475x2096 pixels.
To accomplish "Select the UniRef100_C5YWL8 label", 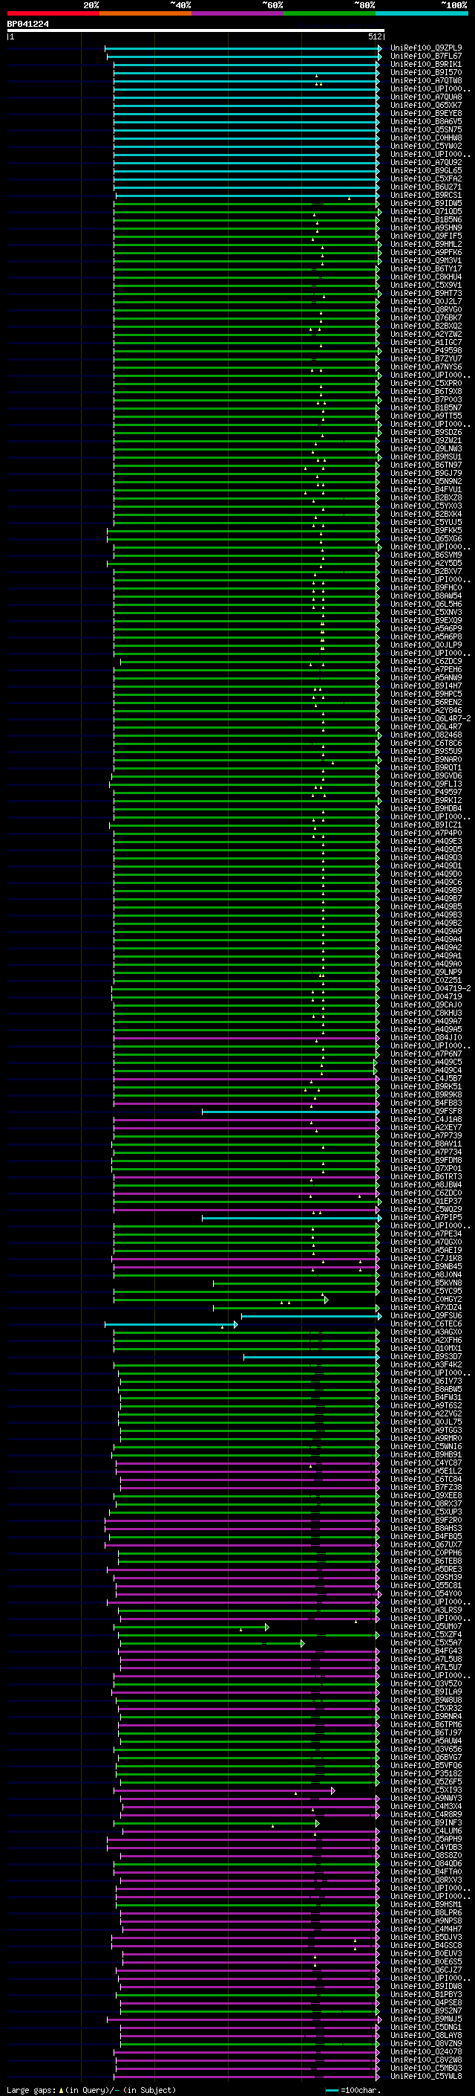I will click(426, 2076).
